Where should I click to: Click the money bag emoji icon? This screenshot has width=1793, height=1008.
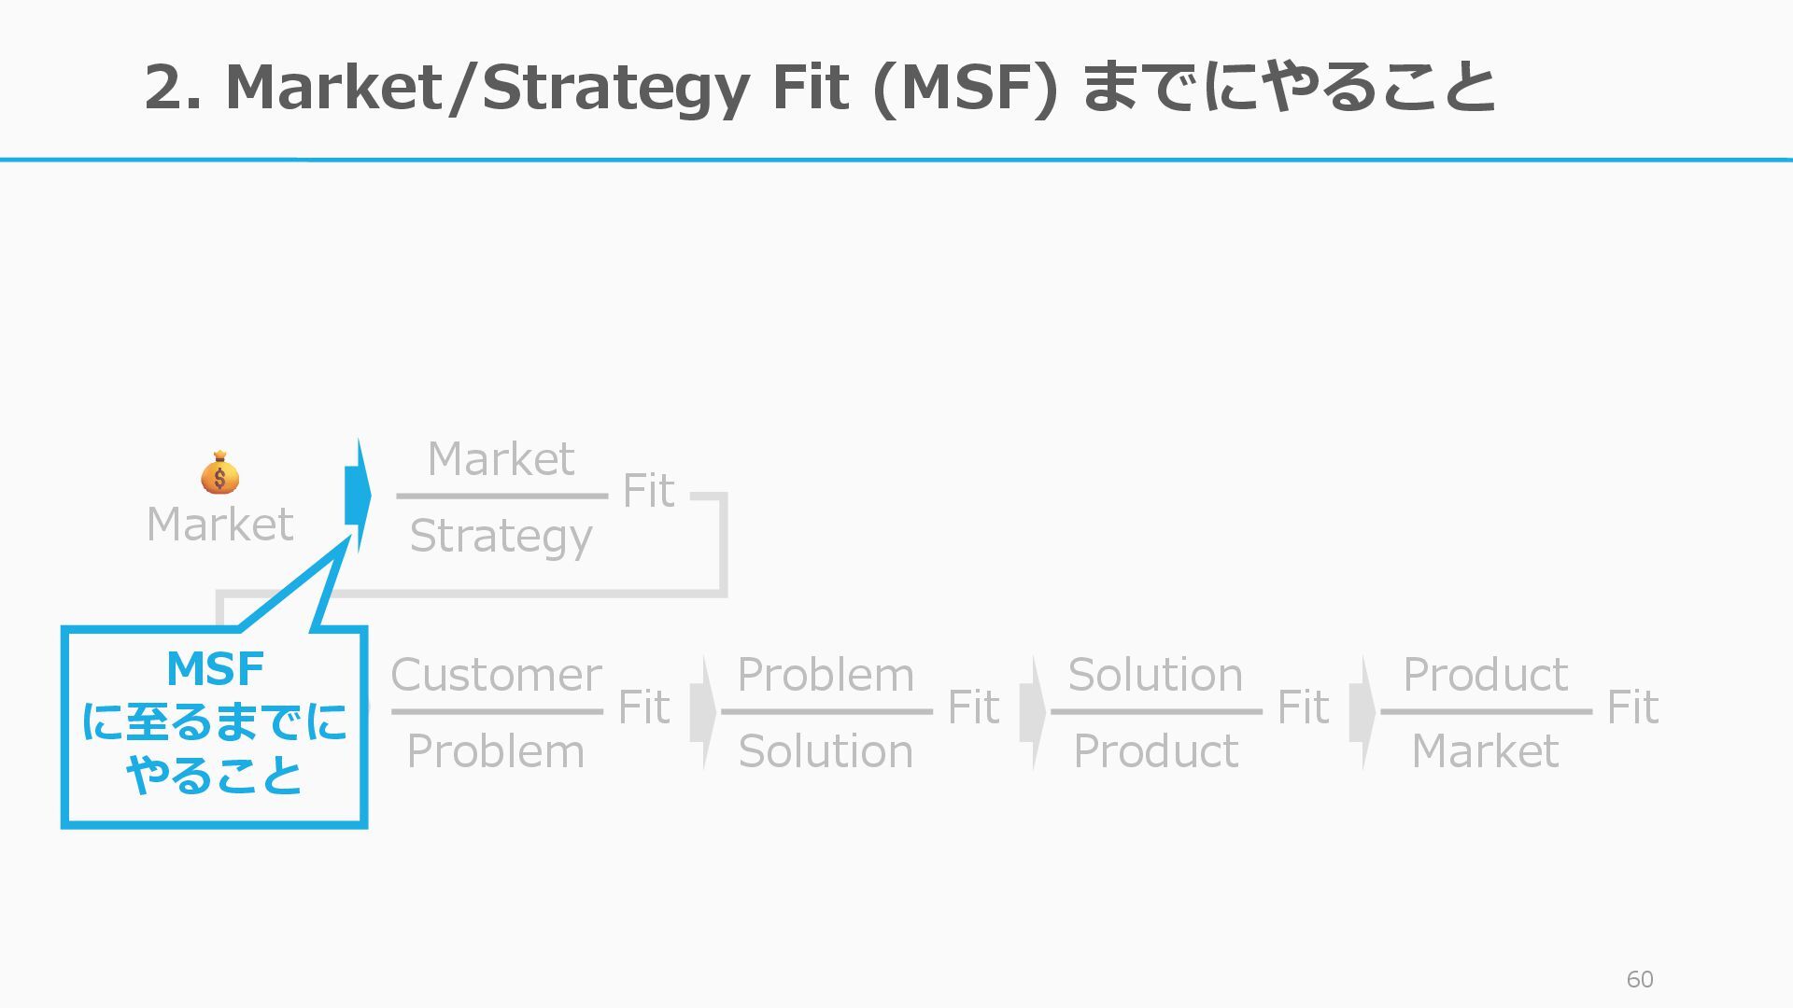pos(219,473)
